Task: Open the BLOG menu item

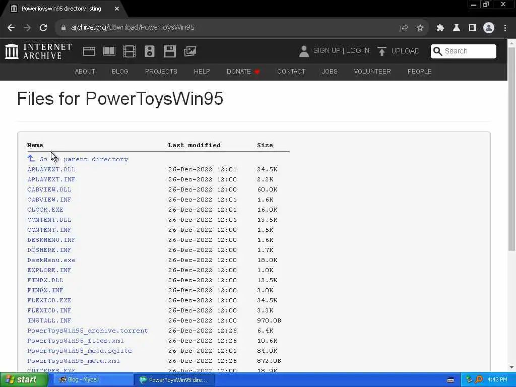Action: (120, 72)
